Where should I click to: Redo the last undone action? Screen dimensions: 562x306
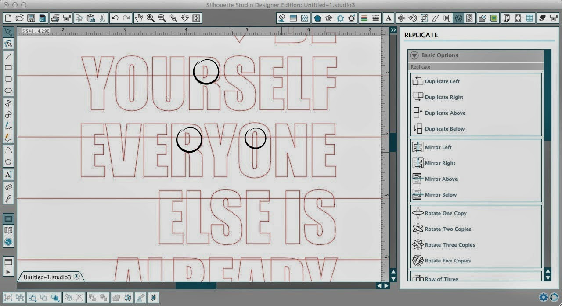click(x=126, y=18)
